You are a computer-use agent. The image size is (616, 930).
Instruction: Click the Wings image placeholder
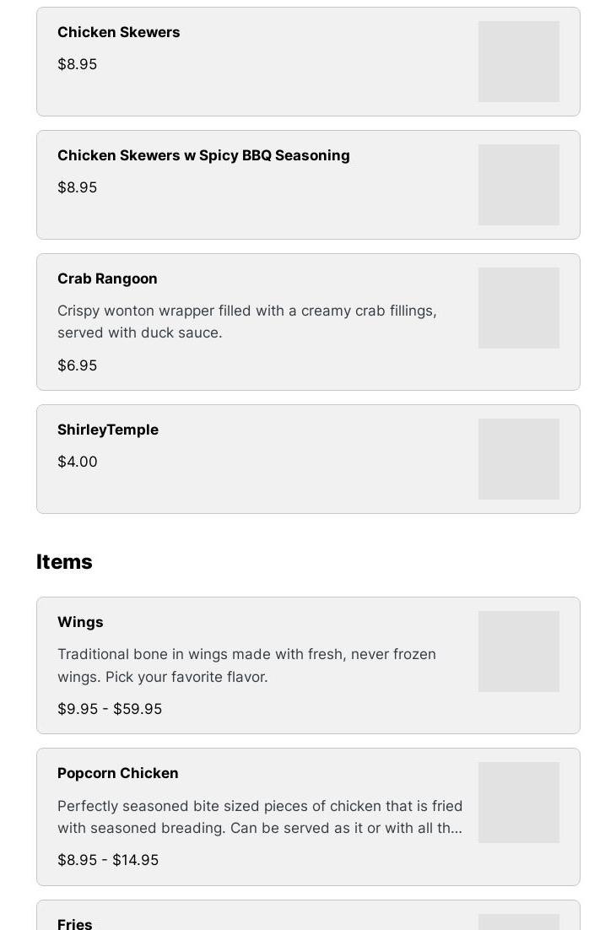point(519,652)
